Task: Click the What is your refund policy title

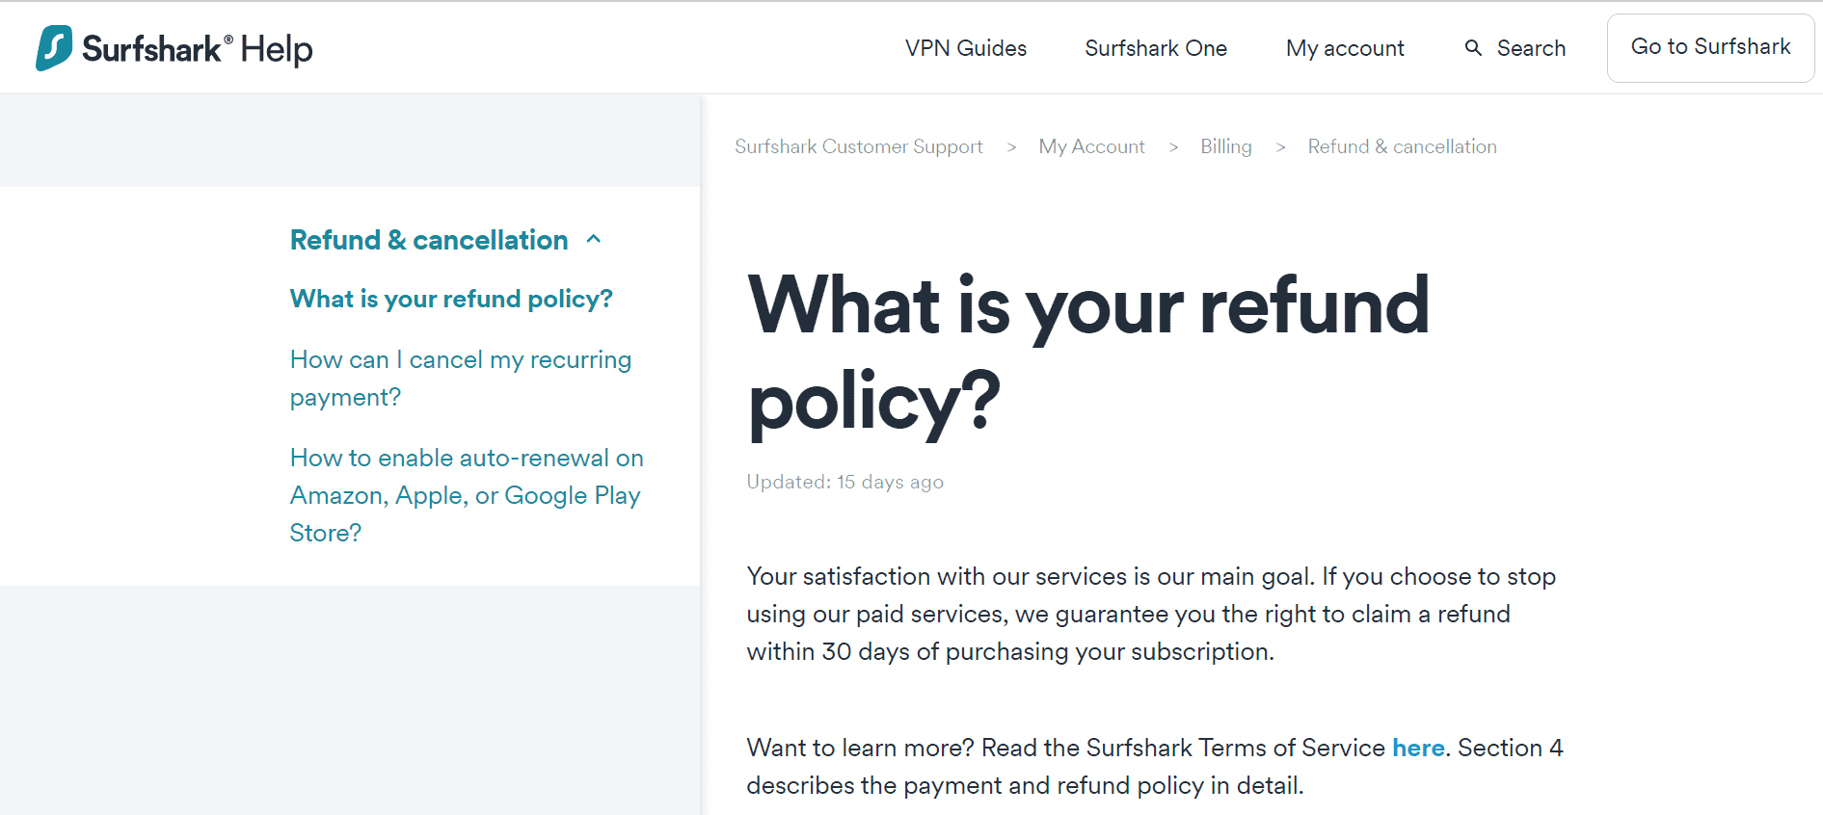Action: coord(1088,353)
